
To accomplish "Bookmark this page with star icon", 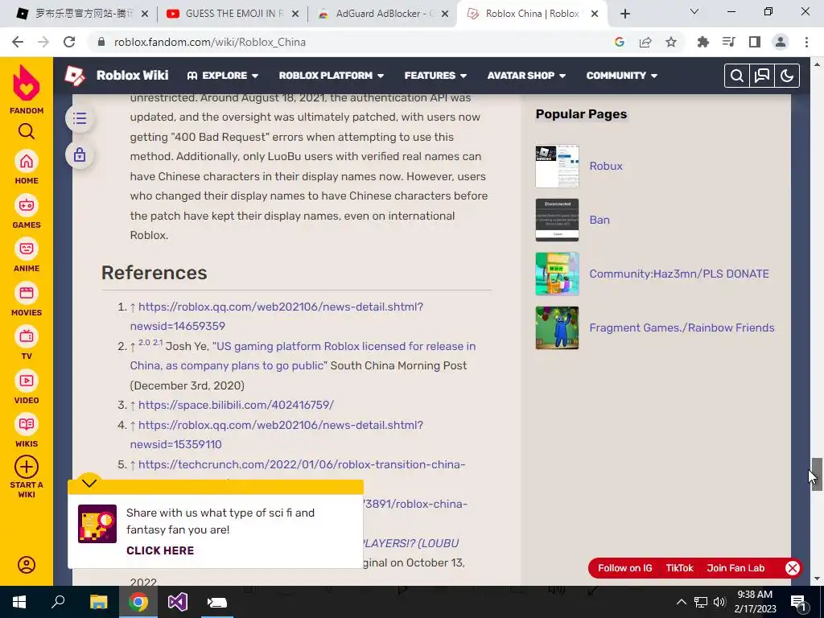I will coord(671,42).
